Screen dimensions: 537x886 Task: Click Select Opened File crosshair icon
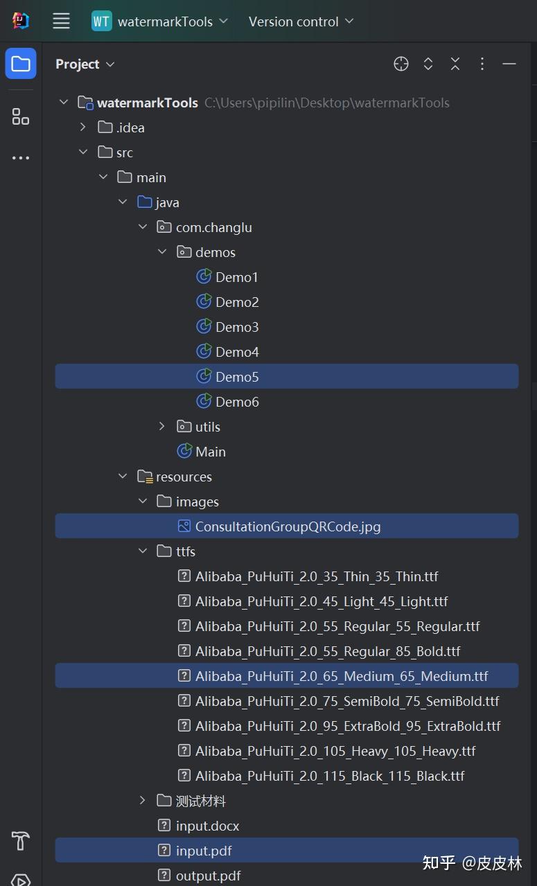pos(401,64)
